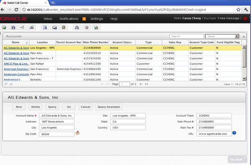The image size is (251, 165).
Task: Click the magnifier query icon below accounts list
Action: click(6, 84)
